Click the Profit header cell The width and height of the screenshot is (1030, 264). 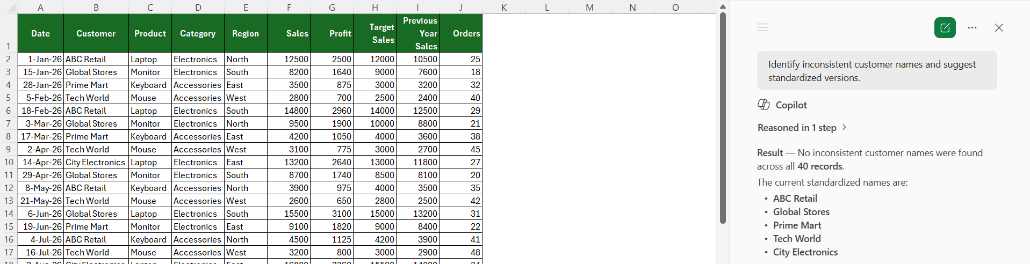click(332, 33)
